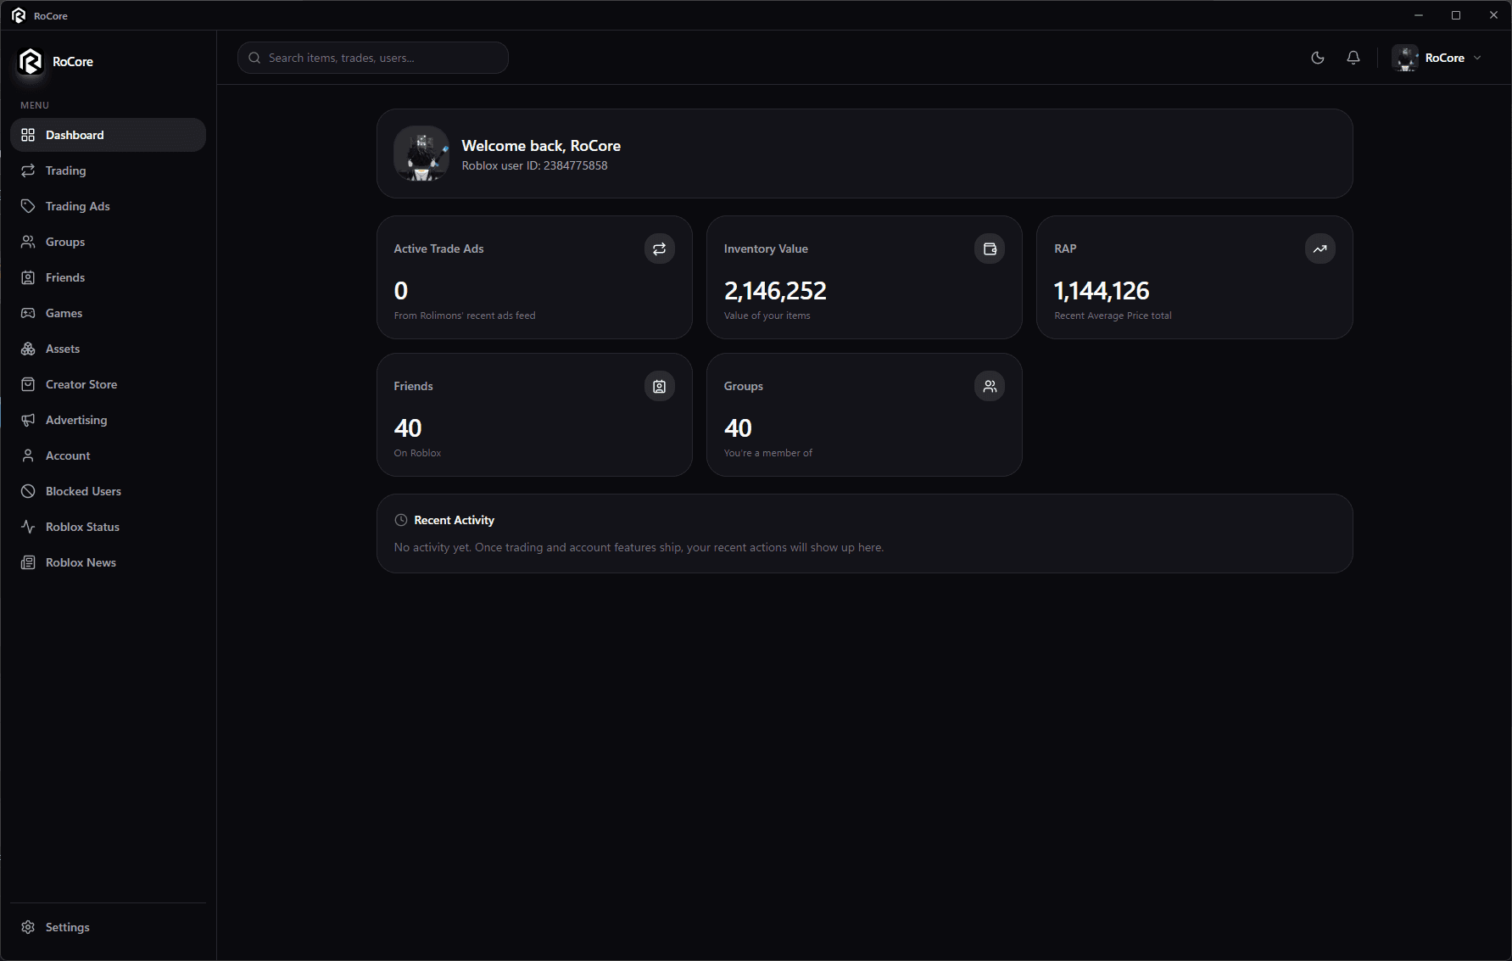
Task: Open Settings at the sidebar bottom
Action: click(x=108, y=927)
